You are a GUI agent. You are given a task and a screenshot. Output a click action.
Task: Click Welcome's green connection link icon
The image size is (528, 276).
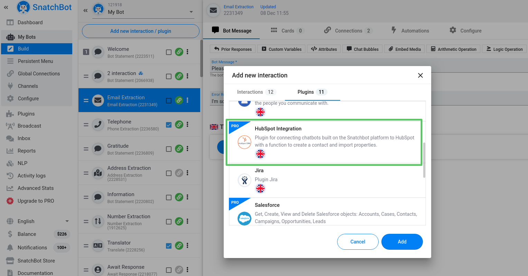(x=179, y=52)
